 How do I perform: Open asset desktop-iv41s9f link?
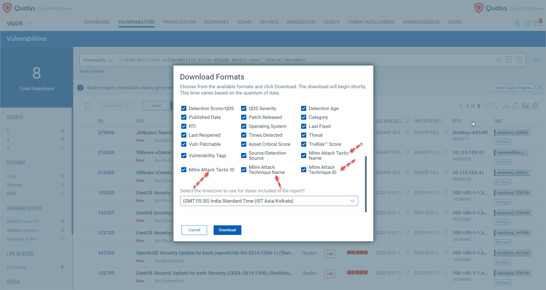pos(470,133)
